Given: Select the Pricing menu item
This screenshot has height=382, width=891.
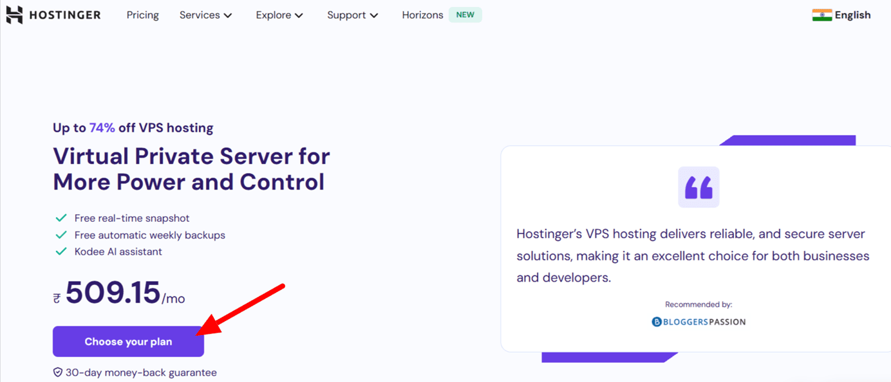Looking at the screenshot, I should 142,14.
